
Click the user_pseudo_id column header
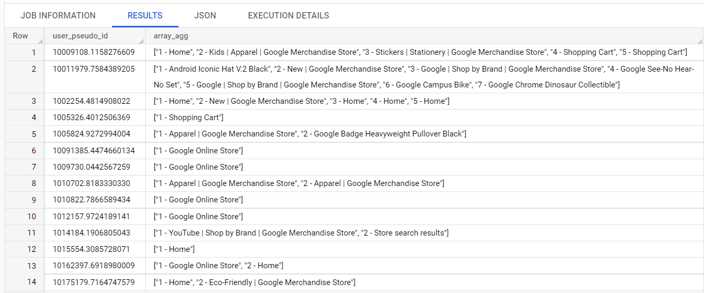point(80,36)
